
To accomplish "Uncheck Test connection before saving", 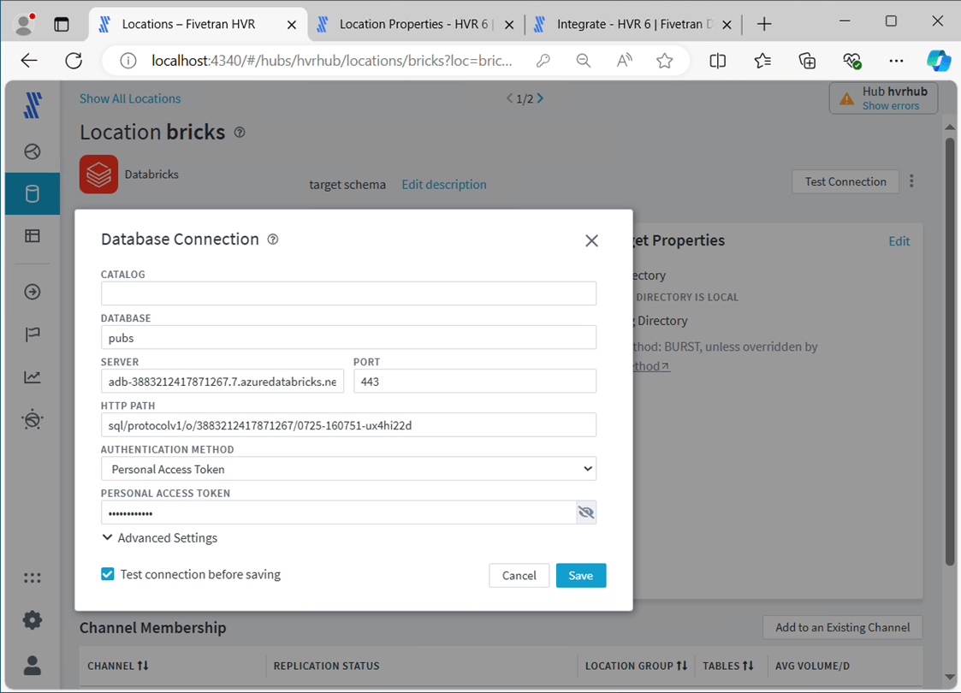I will [108, 574].
